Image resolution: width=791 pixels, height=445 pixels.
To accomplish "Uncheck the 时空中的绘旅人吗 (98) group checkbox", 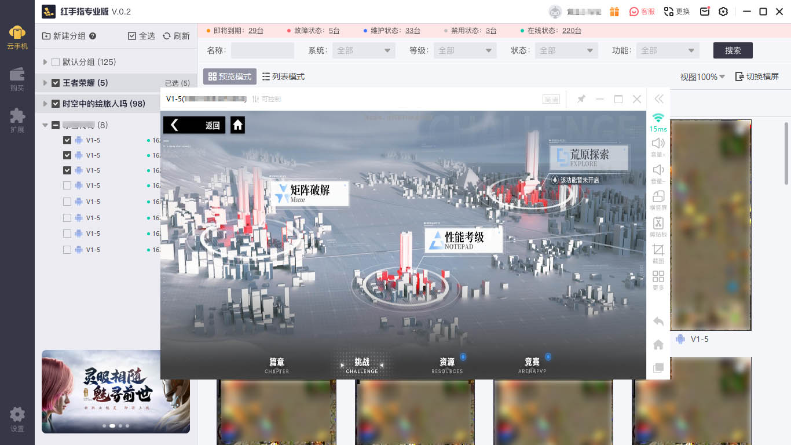I will click(x=56, y=104).
